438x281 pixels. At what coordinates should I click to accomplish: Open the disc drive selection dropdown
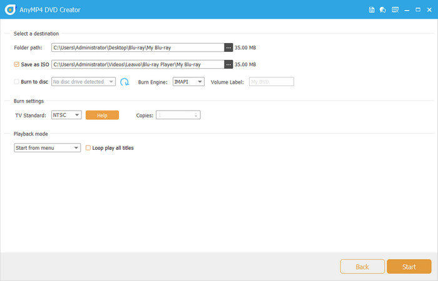[84, 82]
